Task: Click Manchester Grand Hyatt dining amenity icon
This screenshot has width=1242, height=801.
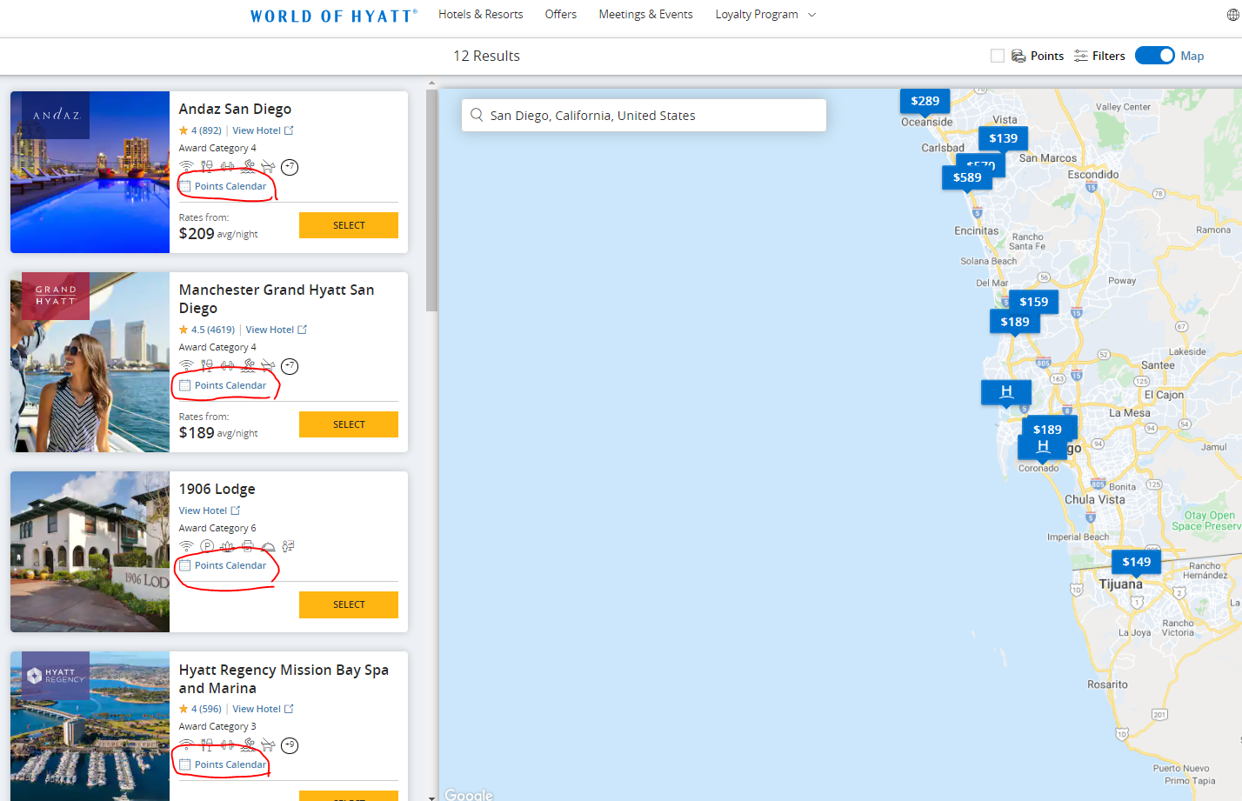Action: [x=207, y=365]
